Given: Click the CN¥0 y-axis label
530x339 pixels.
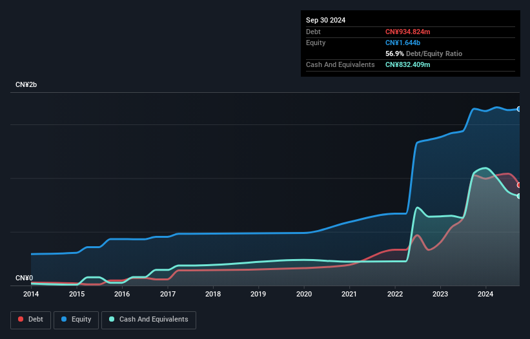Looking at the screenshot, I should pos(24,278).
